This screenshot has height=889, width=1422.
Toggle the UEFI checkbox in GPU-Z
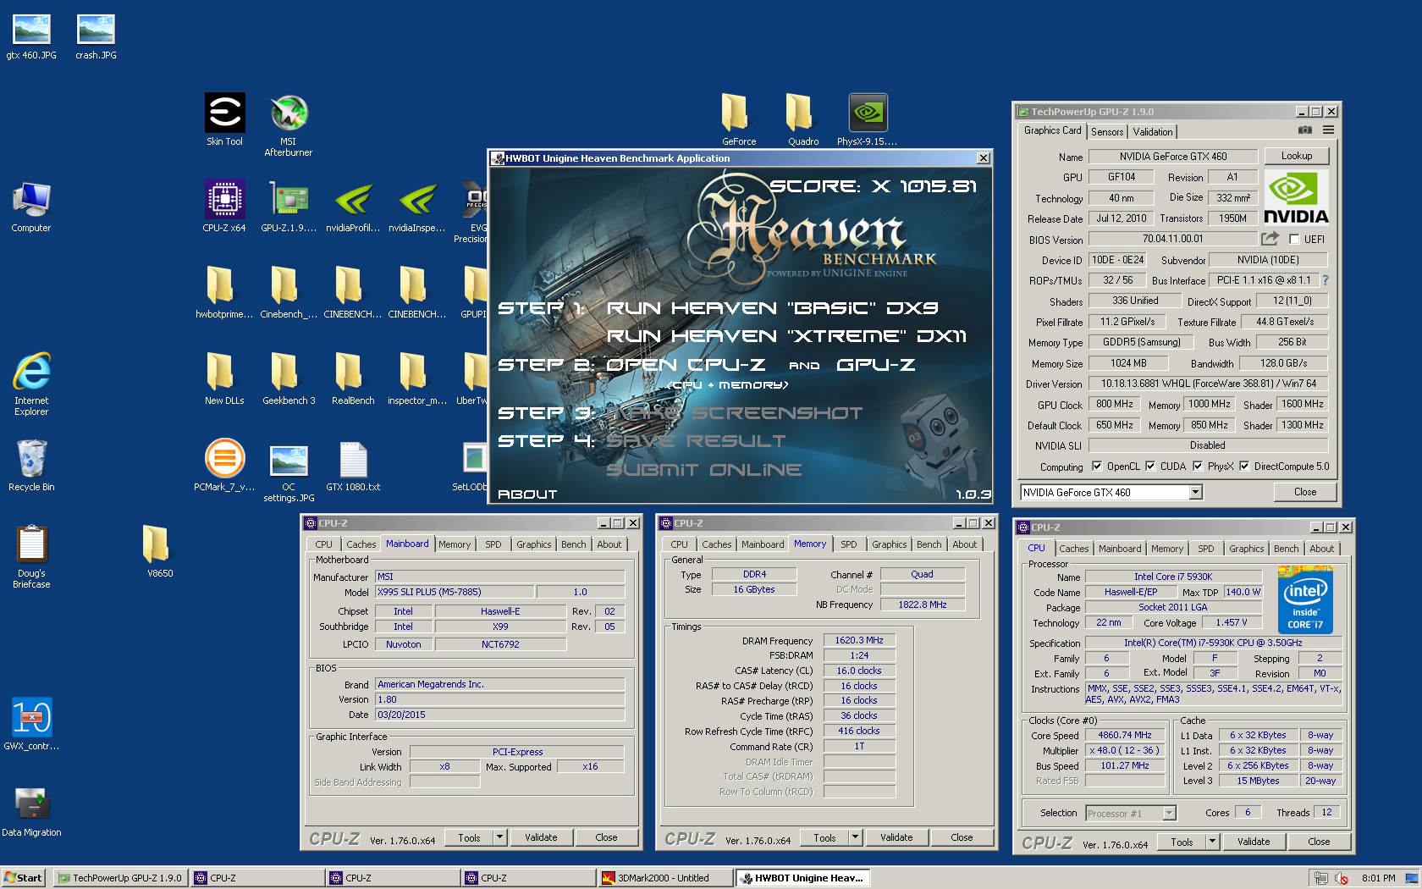(1293, 240)
